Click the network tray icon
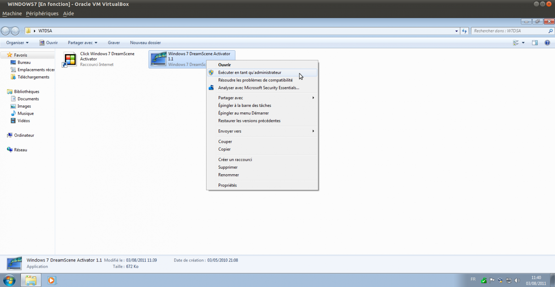This screenshot has width=555, height=287. (509, 280)
